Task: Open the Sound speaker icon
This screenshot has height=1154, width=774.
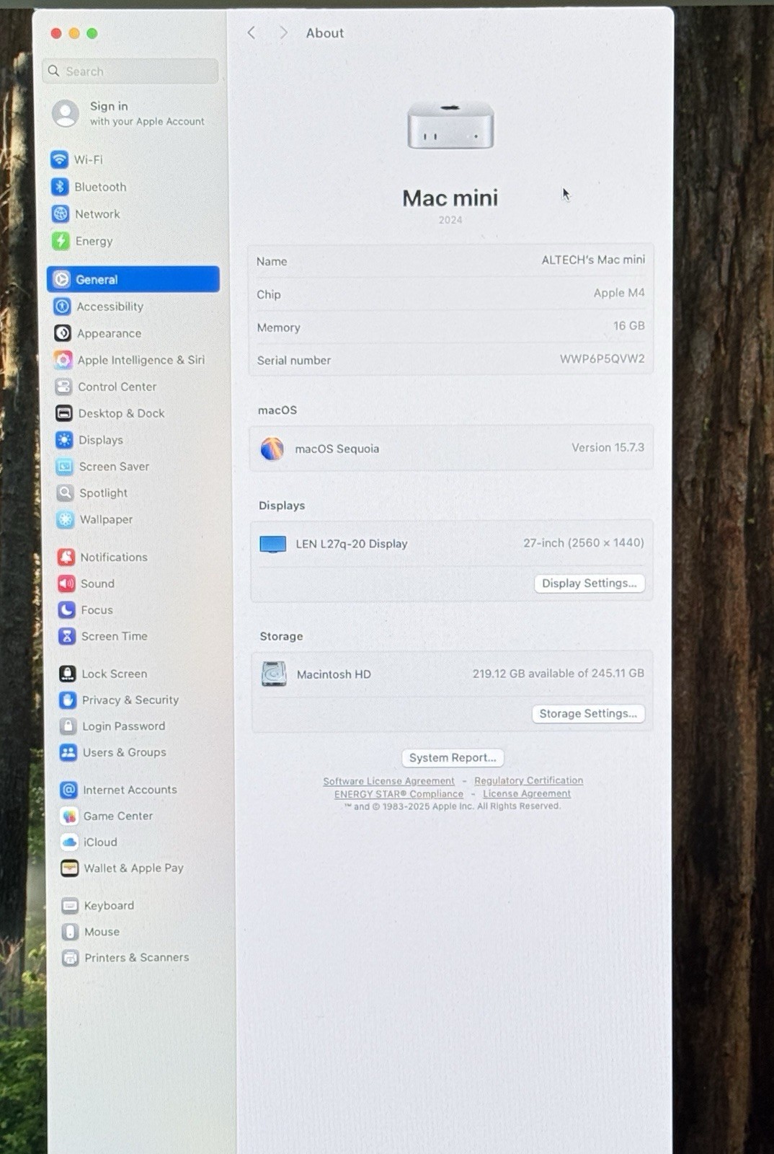Action: [66, 583]
